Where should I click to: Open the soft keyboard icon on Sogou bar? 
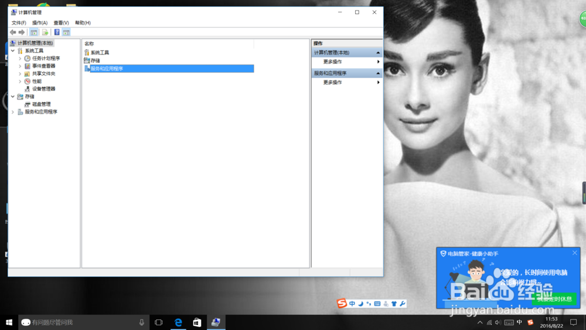377,304
